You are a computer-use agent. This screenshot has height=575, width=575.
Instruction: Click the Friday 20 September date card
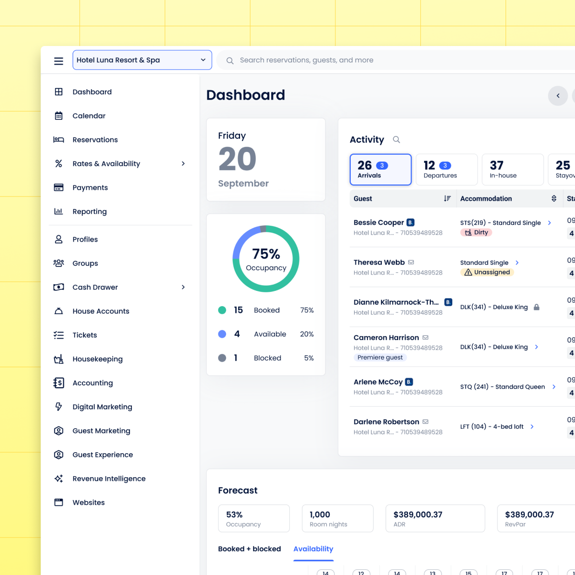click(x=266, y=160)
